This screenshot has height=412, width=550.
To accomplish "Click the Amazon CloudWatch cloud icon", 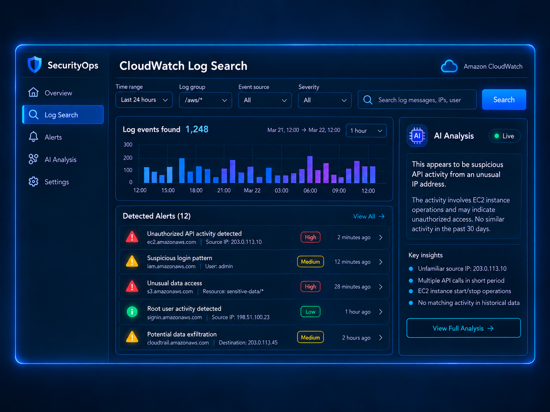I will (x=449, y=66).
